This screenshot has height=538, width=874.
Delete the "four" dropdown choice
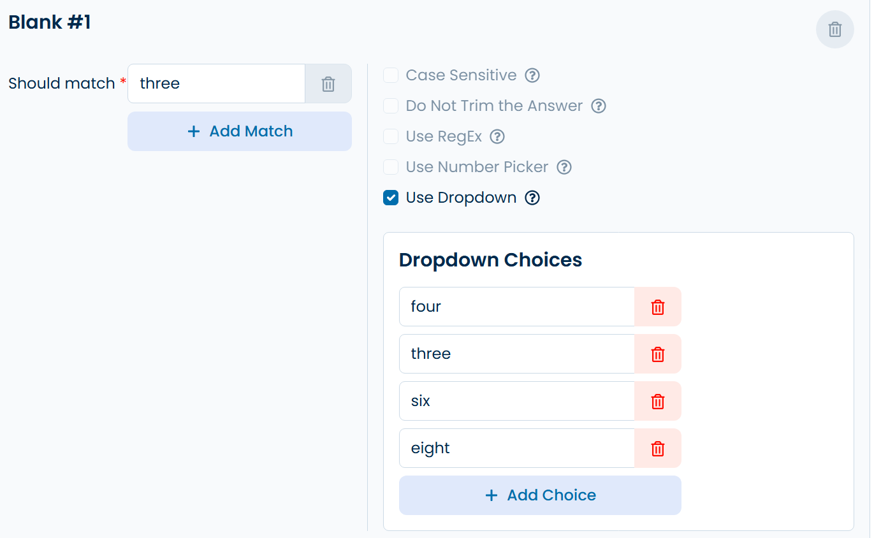tap(657, 307)
